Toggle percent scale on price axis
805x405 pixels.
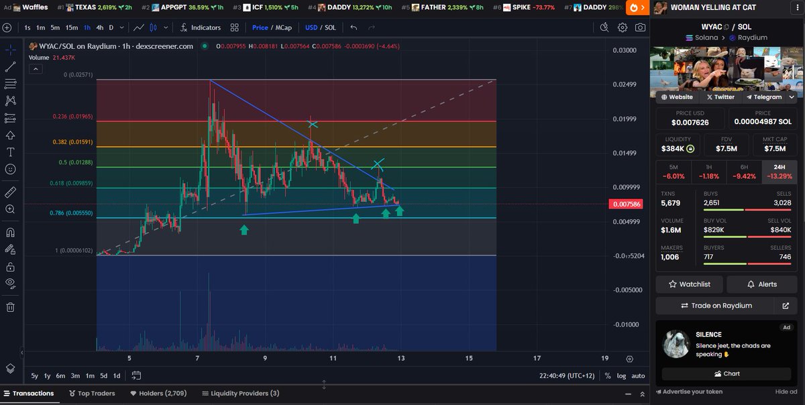point(608,376)
